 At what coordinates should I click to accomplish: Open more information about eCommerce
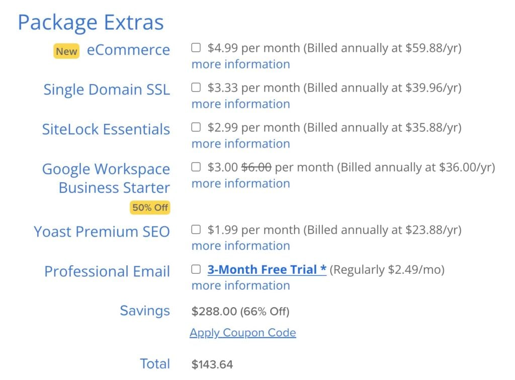pos(240,64)
